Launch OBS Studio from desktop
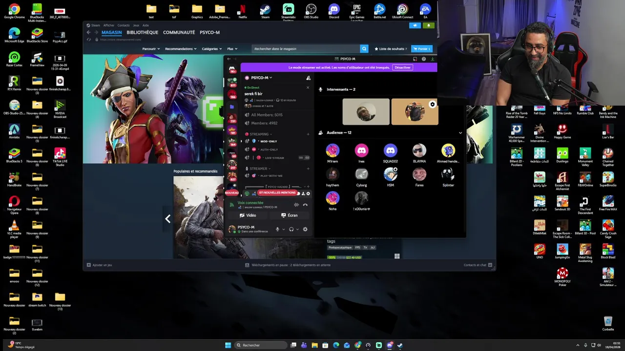The image size is (625, 351). (311, 11)
